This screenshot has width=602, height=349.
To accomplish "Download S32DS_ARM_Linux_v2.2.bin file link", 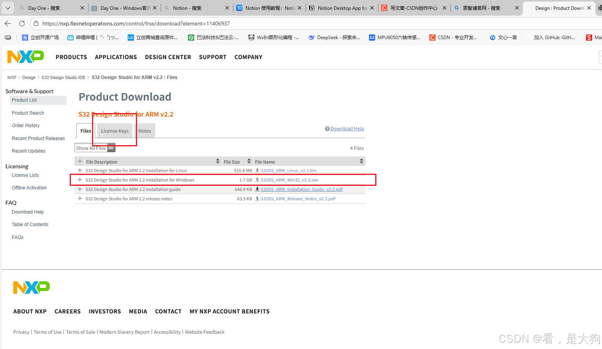I will pos(289,171).
